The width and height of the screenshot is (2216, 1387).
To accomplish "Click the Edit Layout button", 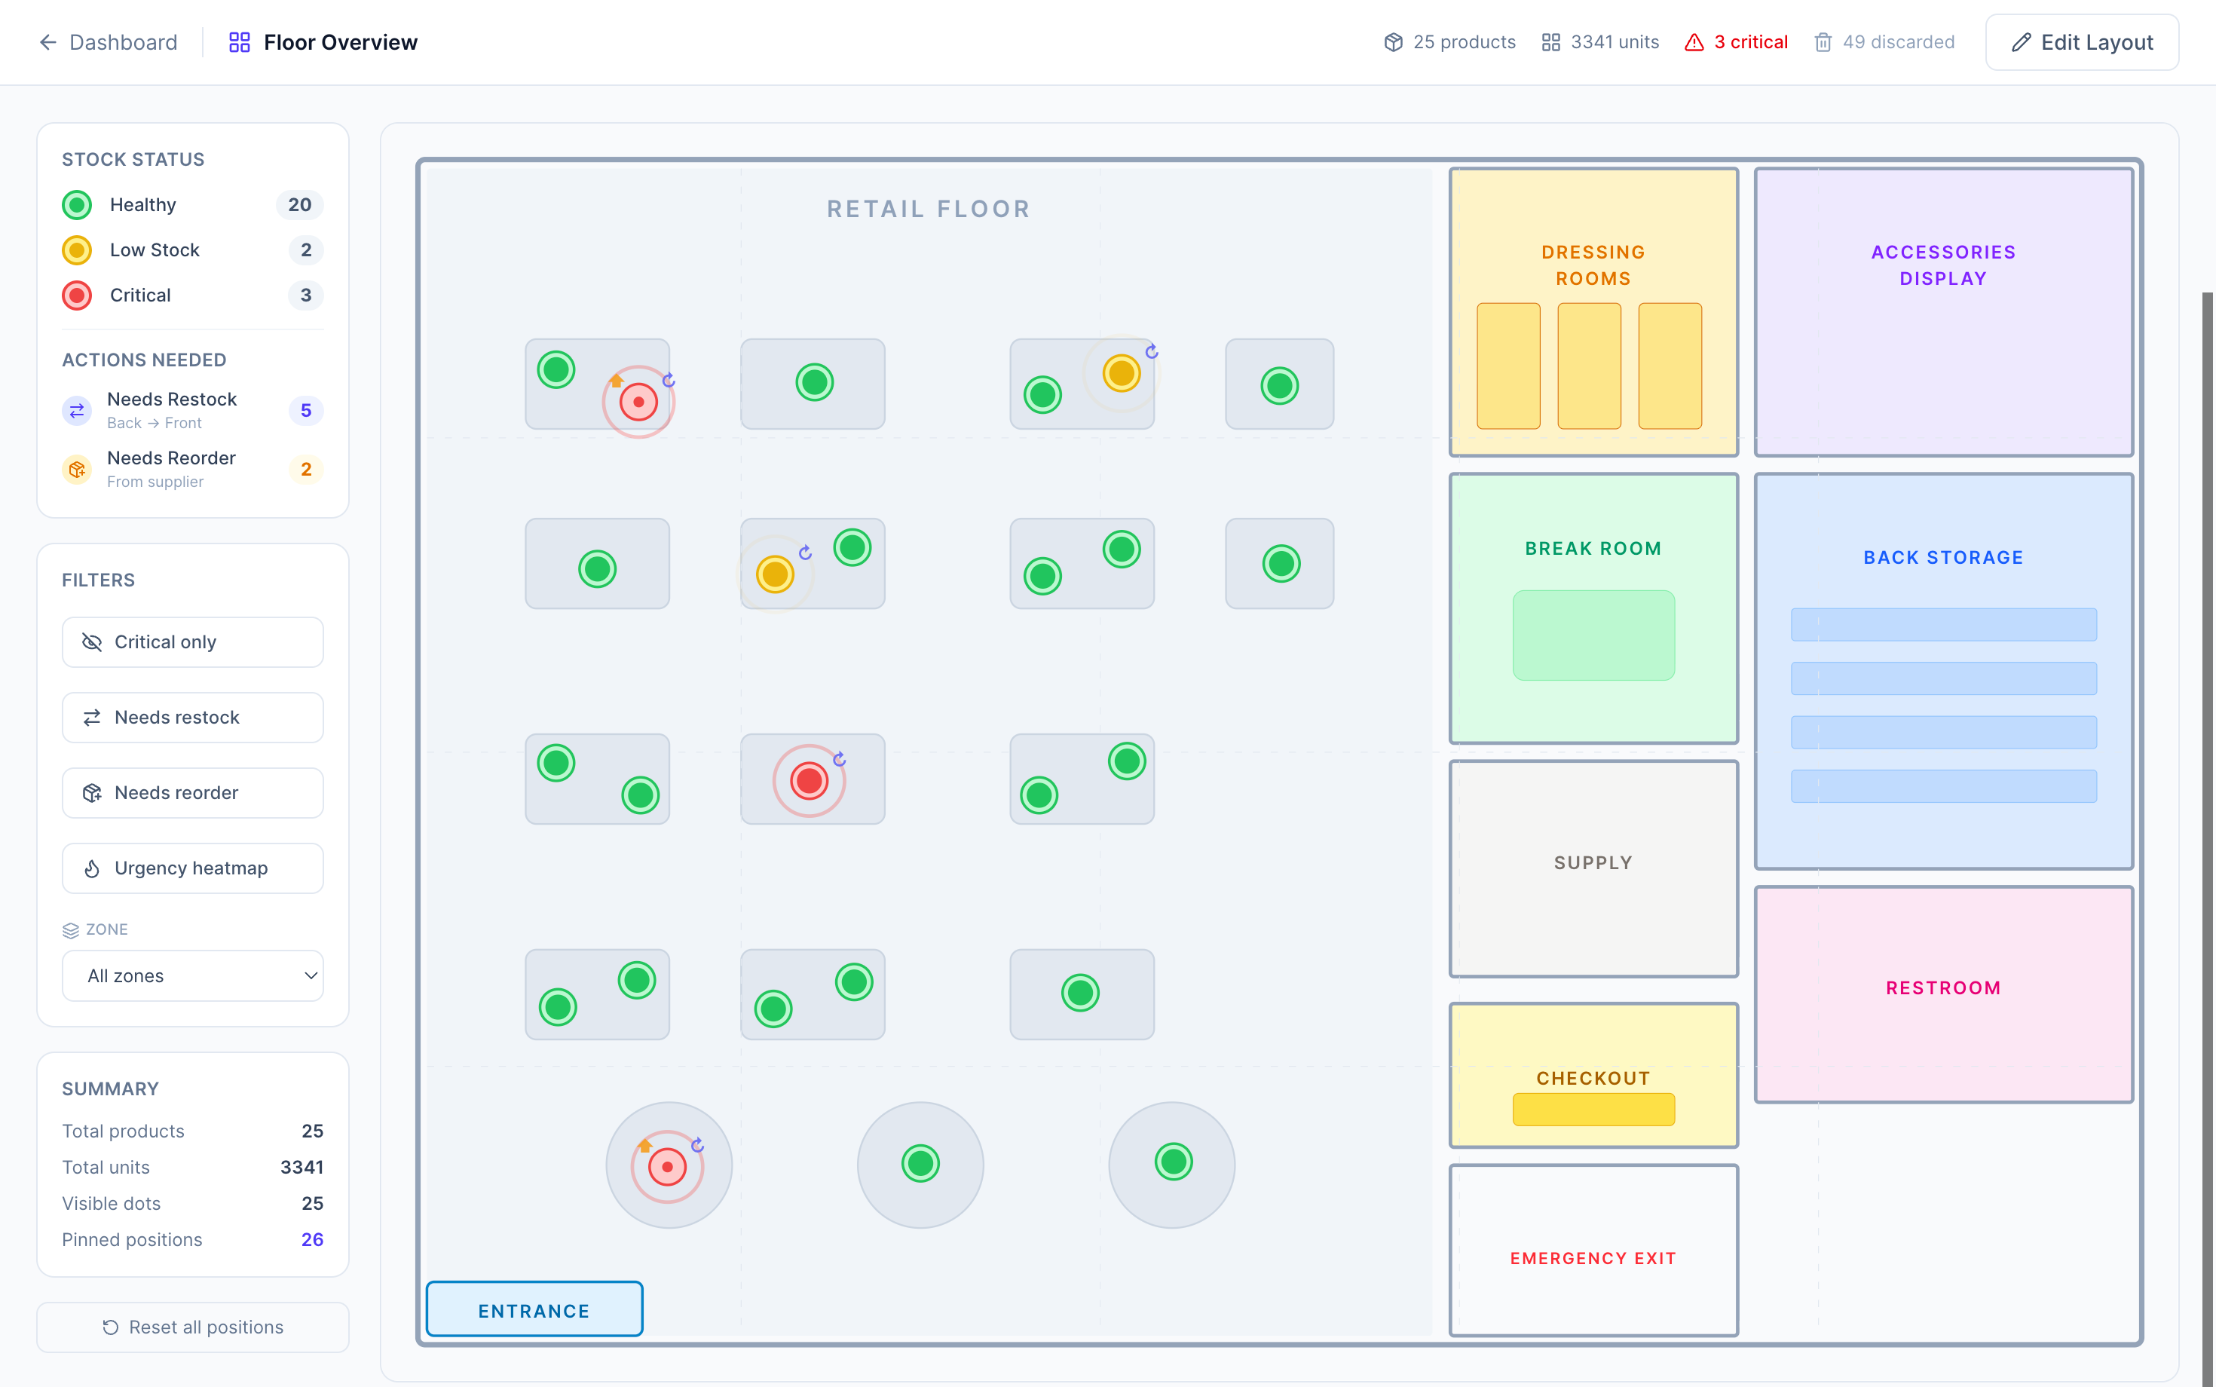I will [x=2081, y=42].
